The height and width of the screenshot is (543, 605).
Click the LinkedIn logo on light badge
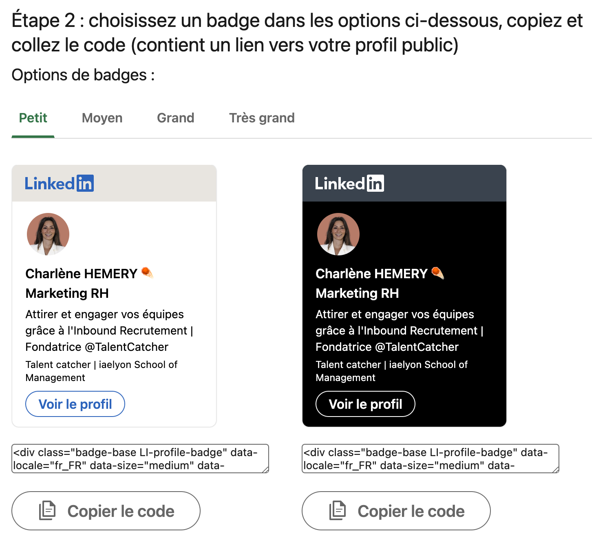[x=59, y=183]
